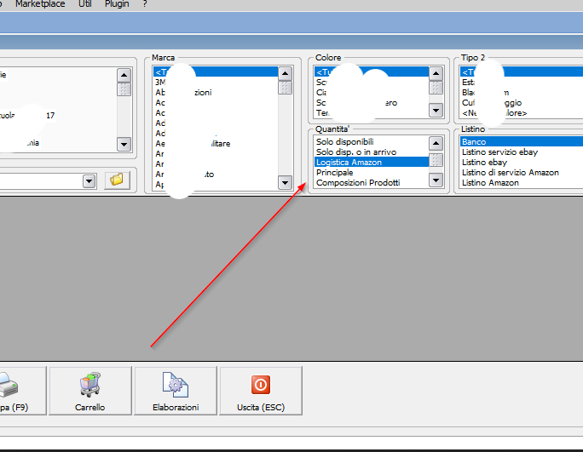Click the leftmost list scrollbar thumb
The width and height of the screenshot is (583, 452).
pyautogui.click(x=124, y=89)
